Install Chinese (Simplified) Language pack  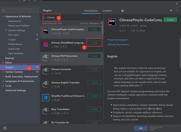(94, 43)
